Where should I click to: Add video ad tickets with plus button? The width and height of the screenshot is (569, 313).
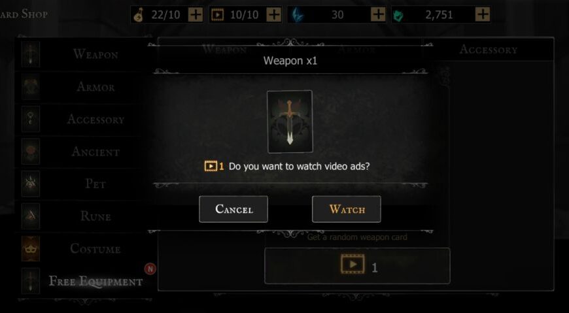(273, 14)
